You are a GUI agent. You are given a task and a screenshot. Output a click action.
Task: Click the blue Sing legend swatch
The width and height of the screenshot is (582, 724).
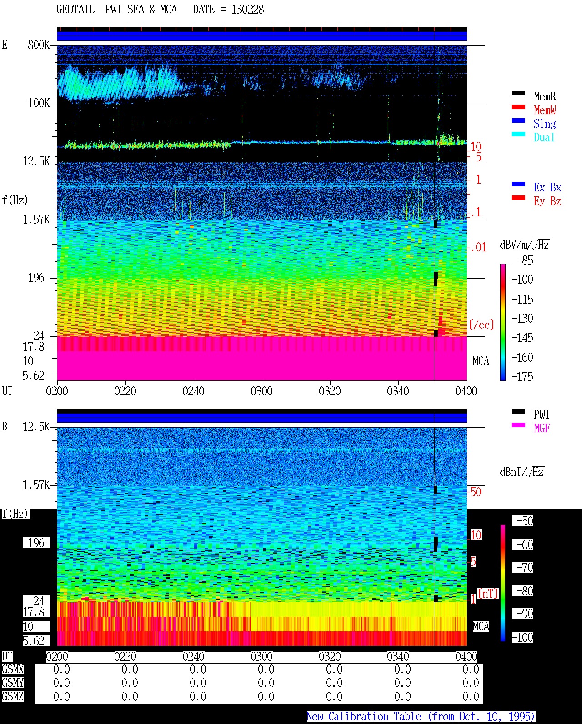[518, 121]
